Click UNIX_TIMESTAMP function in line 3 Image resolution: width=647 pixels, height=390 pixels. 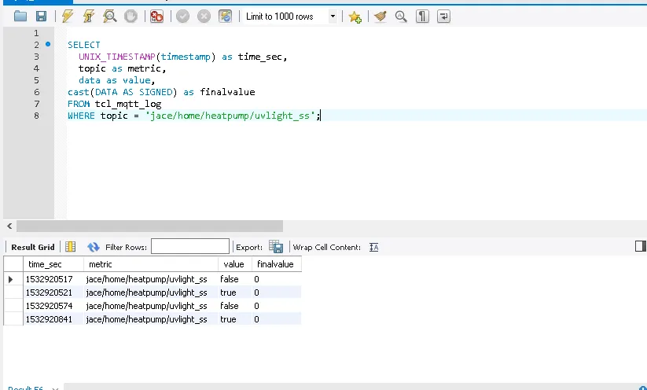117,57
